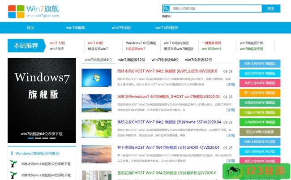Viewport: 291px width, 180px height.
Task: Click [详情] under the 深度系统windows7 article
Action: pyautogui.click(x=231, y=110)
